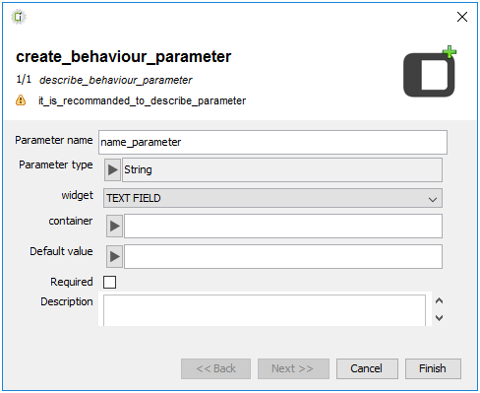Viewport: 480px width, 393px height.
Task: Focus the container text field
Action: click(x=283, y=226)
